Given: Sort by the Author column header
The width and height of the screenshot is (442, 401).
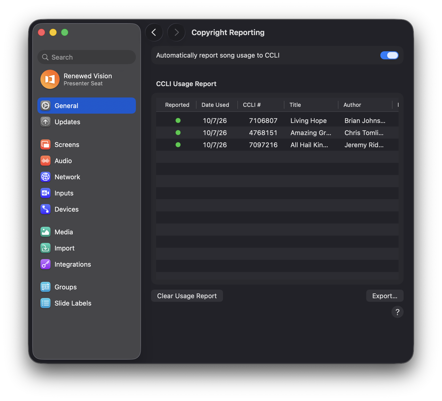Looking at the screenshot, I should [x=352, y=105].
